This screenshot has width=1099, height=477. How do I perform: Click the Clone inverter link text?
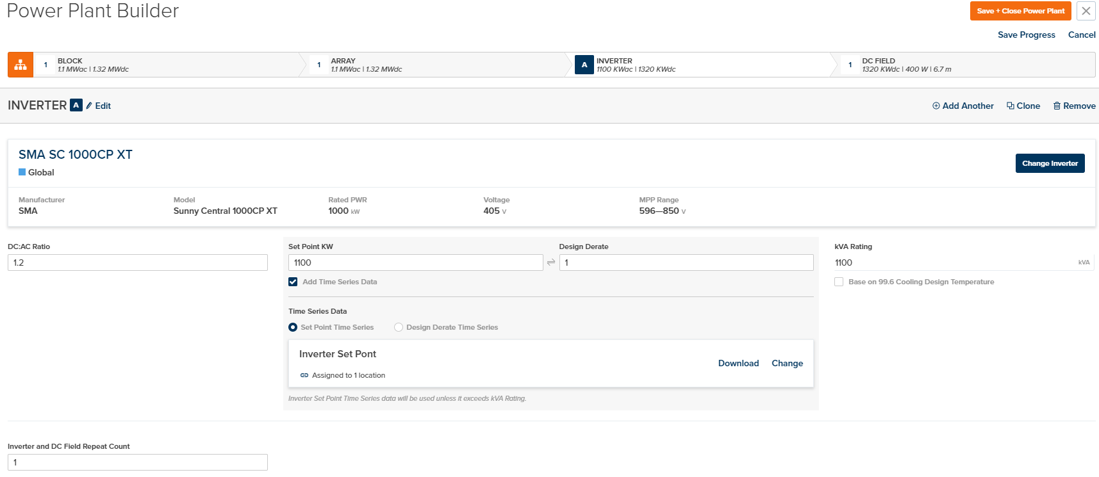(1029, 106)
